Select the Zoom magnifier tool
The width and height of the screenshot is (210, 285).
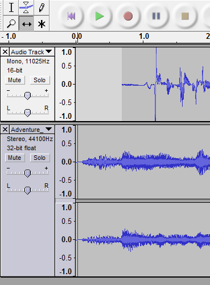coord(11,23)
